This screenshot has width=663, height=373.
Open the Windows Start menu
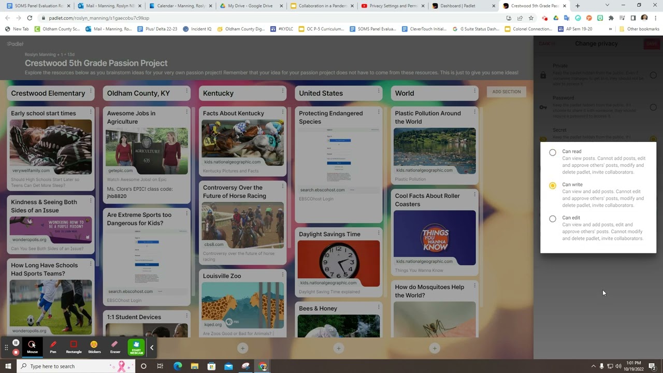[x=8, y=366]
